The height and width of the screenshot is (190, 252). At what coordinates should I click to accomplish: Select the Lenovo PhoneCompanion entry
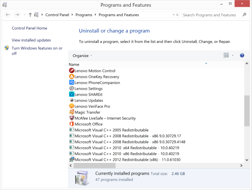click(x=97, y=83)
